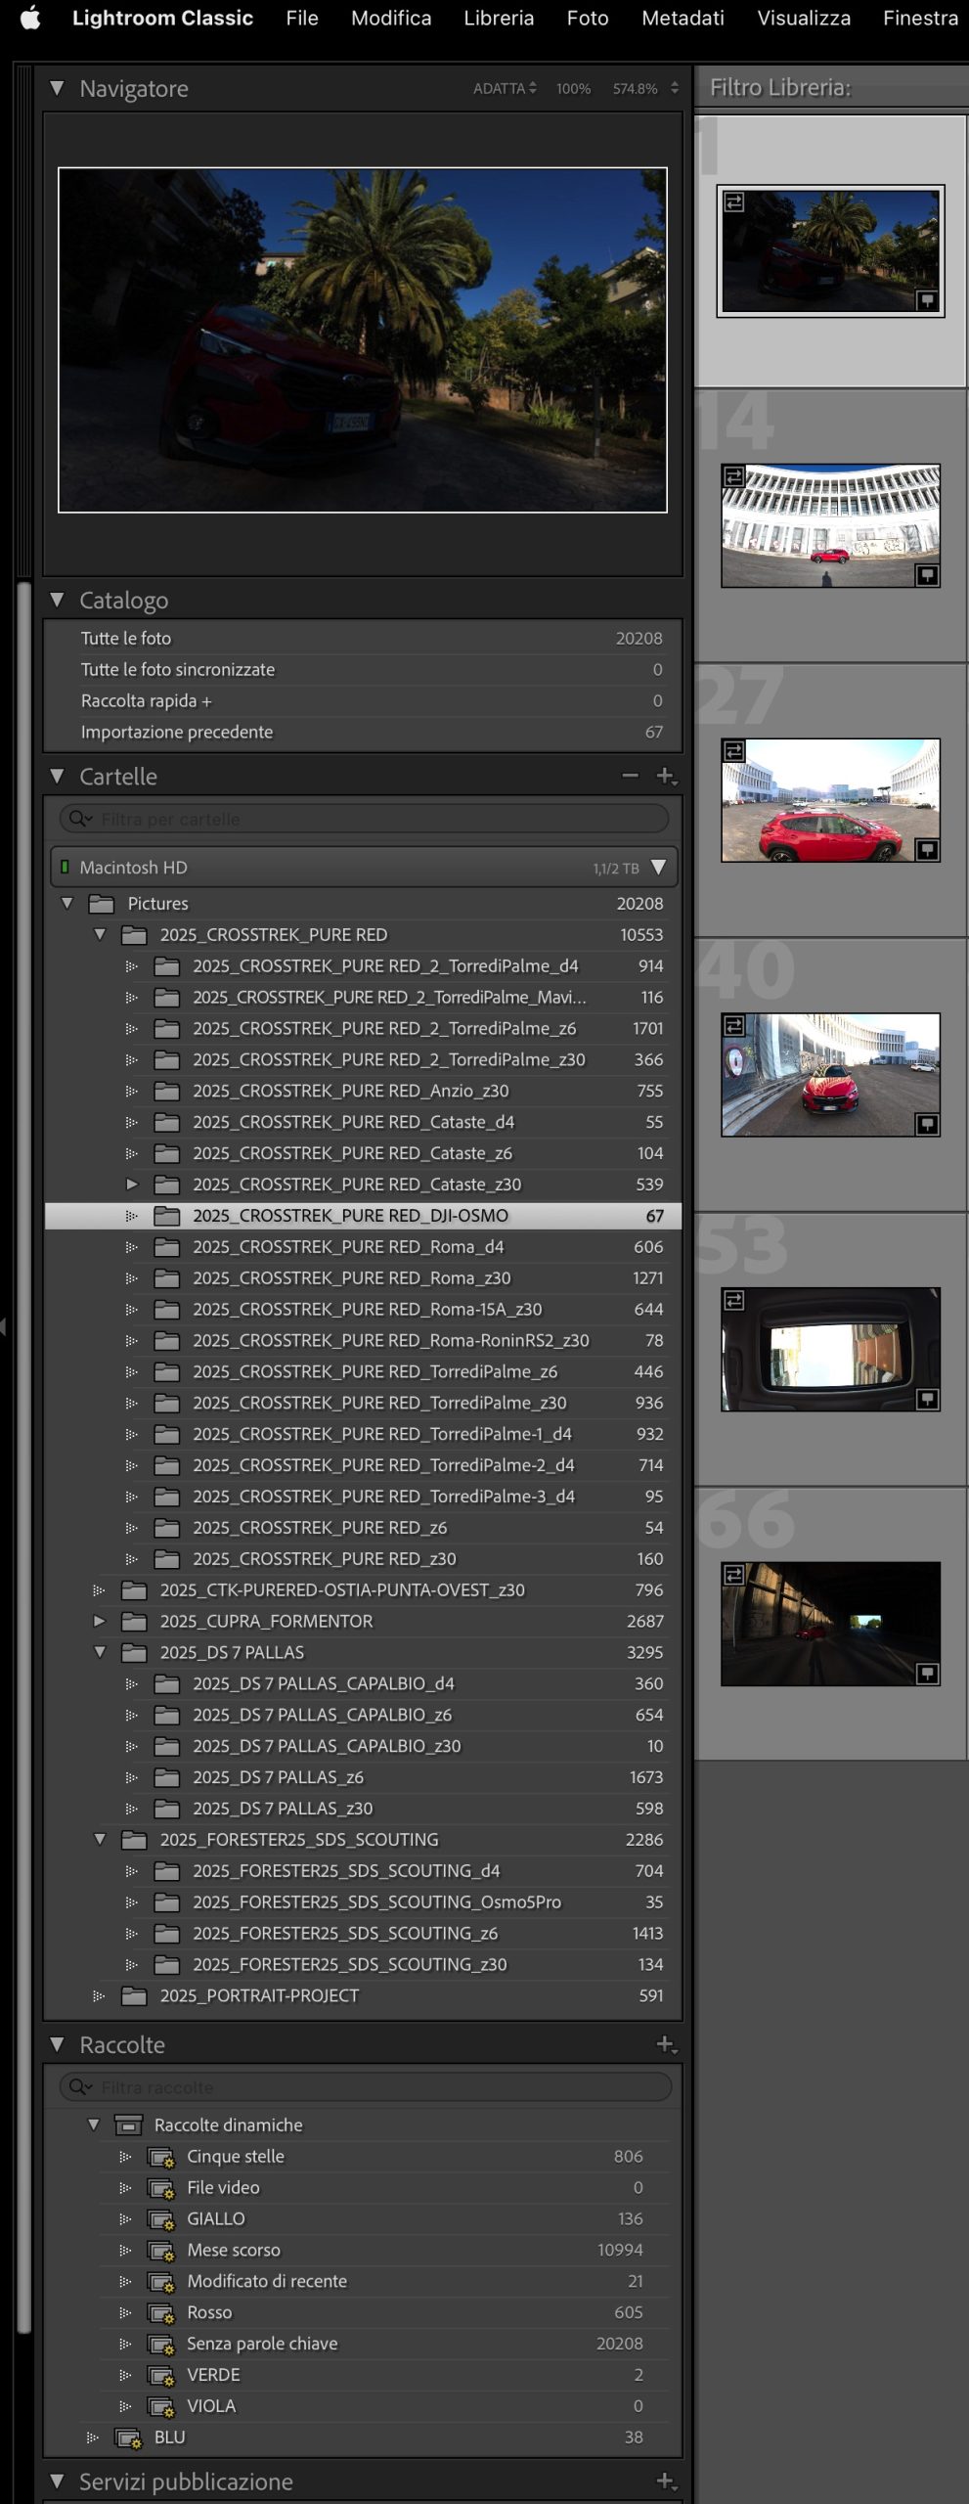
Task: Click folder icon of 2025_CUPRA_FORMENTOR
Action: click(134, 1621)
